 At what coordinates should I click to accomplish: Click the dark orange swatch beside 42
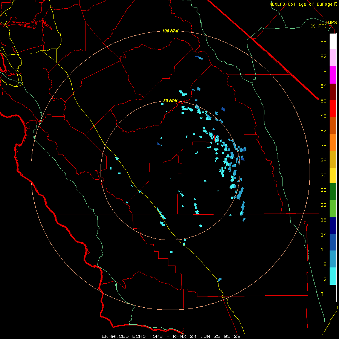pos(333,125)
